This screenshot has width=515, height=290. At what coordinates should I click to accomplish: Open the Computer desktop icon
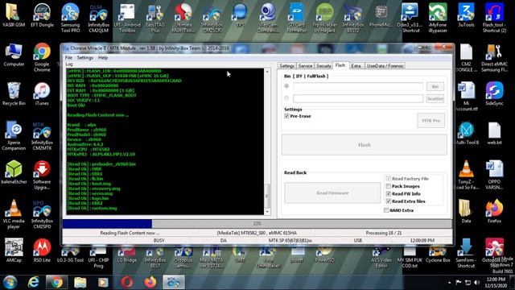point(14,55)
